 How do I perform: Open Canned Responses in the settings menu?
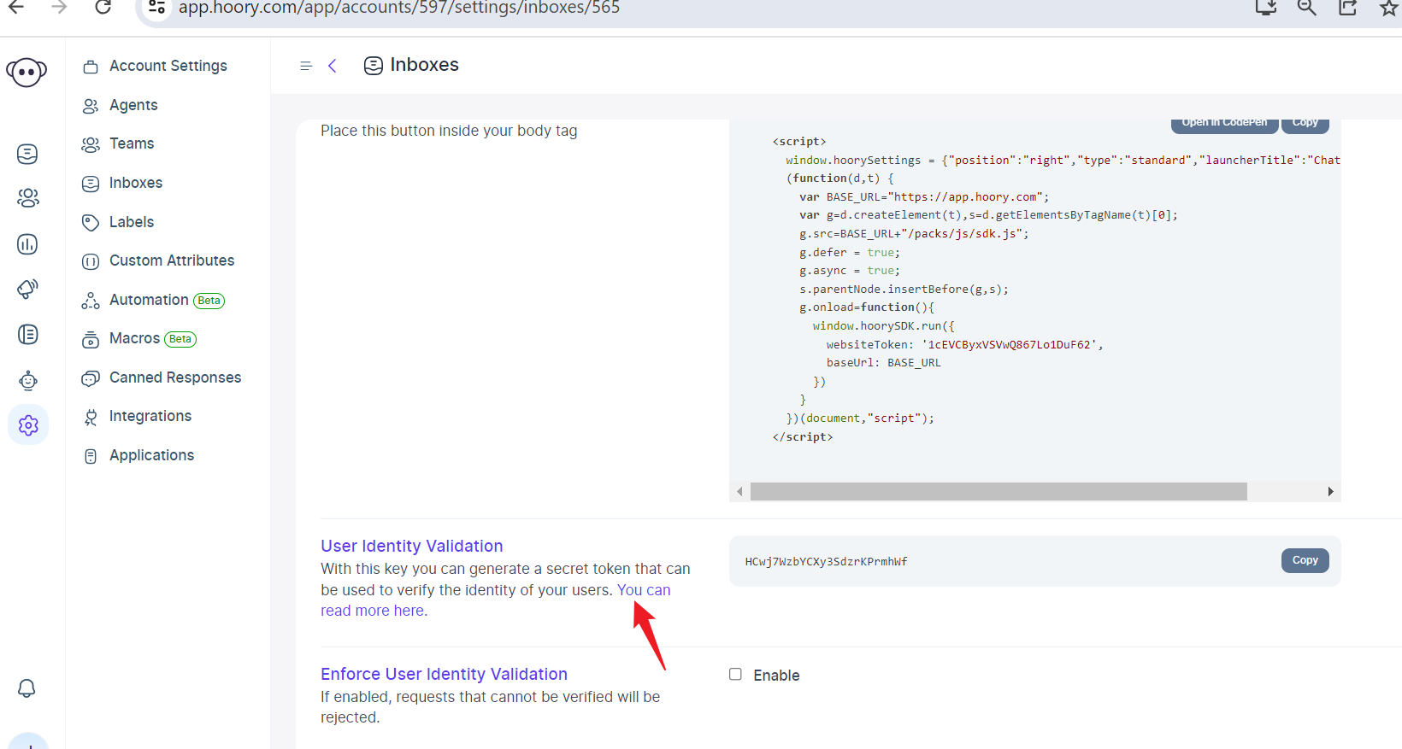click(162, 377)
